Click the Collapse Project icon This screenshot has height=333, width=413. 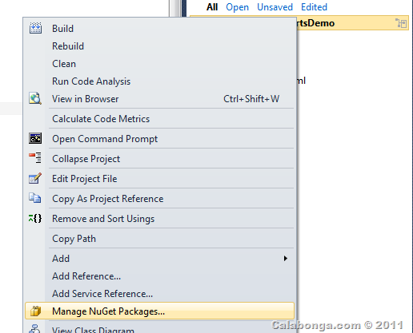click(35, 158)
